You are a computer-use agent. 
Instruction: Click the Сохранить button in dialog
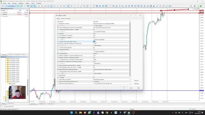coord(136,84)
